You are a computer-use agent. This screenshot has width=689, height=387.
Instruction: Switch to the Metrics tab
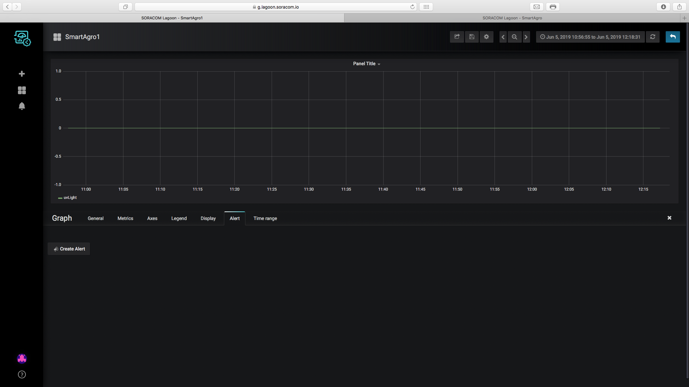click(x=125, y=218)
